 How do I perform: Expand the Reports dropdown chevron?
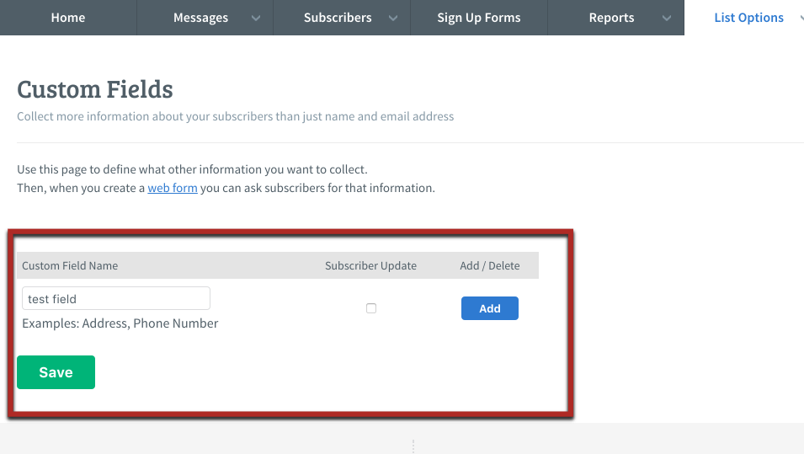pos(667,19)
